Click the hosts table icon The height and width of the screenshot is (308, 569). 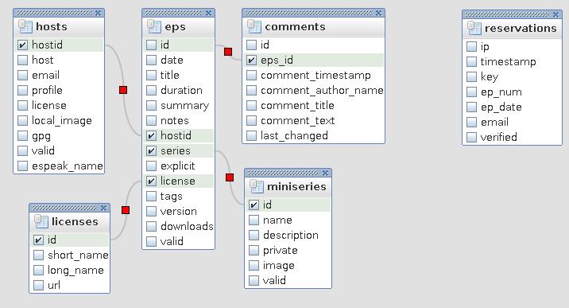click(25, 26)
